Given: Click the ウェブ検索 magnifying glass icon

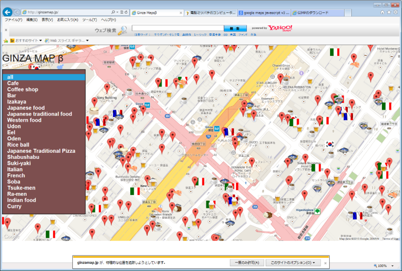Looking at the screenshot, I should pos(123,30).
